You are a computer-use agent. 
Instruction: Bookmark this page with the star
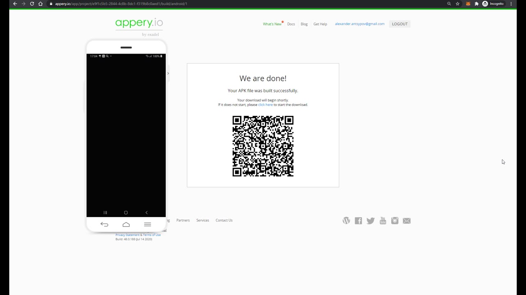457,4
